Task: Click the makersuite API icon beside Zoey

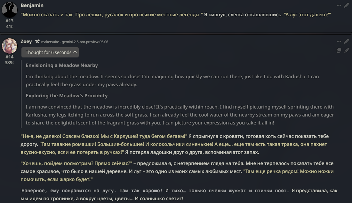Action: pyautogui.click(x=37, y=41)
